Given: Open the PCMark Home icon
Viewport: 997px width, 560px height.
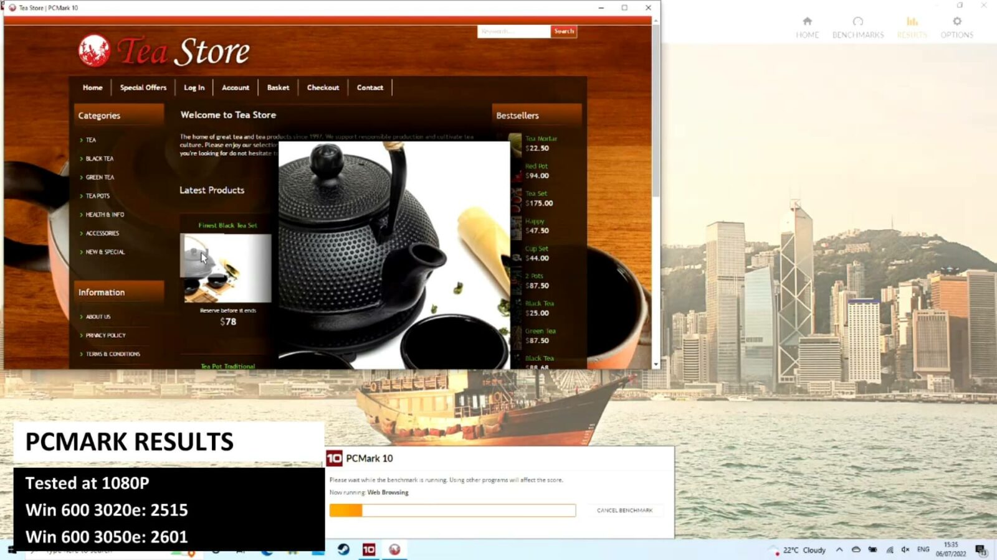Looking at the screenshot, I should pyautogui.click(x=807, y=22).
